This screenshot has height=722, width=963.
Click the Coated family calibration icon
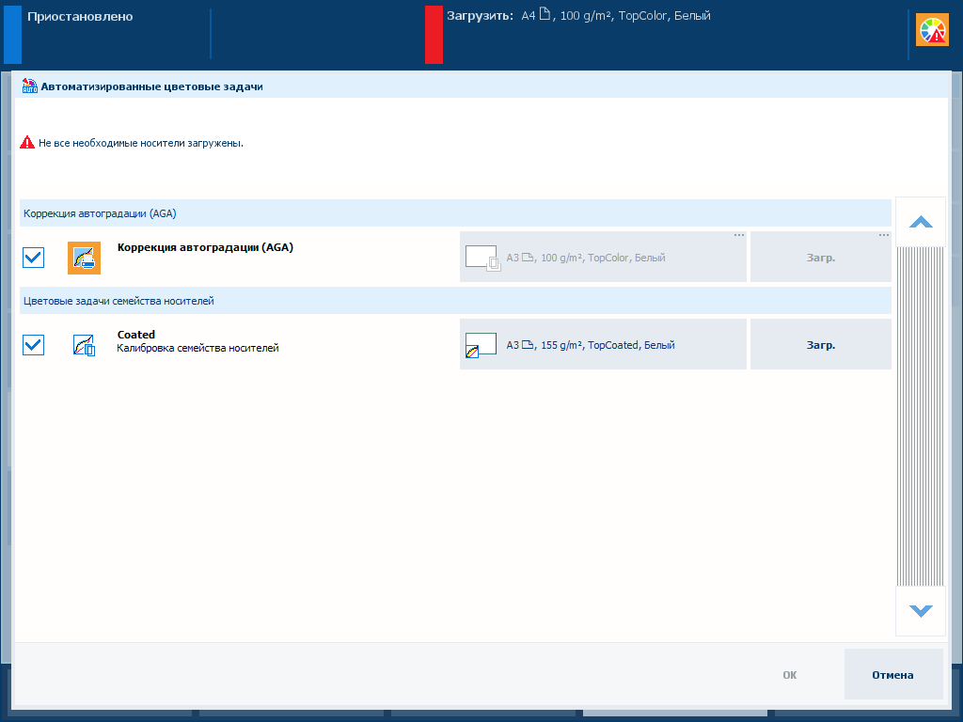84,345
